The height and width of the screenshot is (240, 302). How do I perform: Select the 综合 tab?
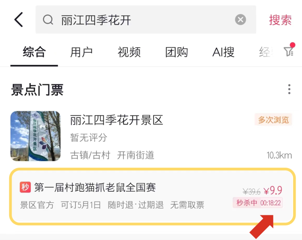pos(34,52)
